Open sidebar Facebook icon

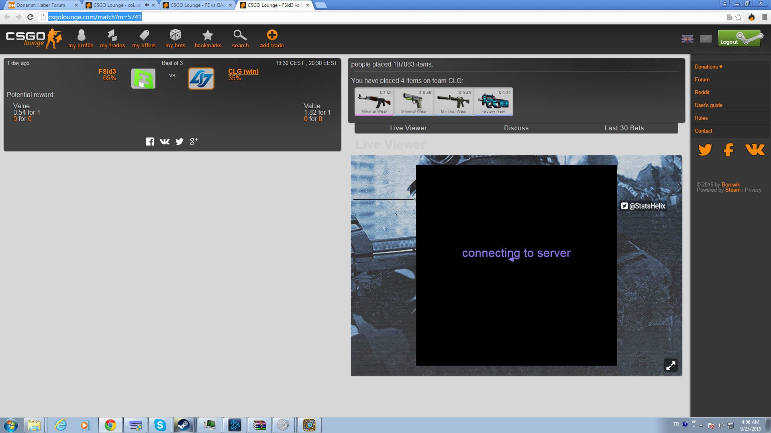pyautogui.click(x=729, y=150)
